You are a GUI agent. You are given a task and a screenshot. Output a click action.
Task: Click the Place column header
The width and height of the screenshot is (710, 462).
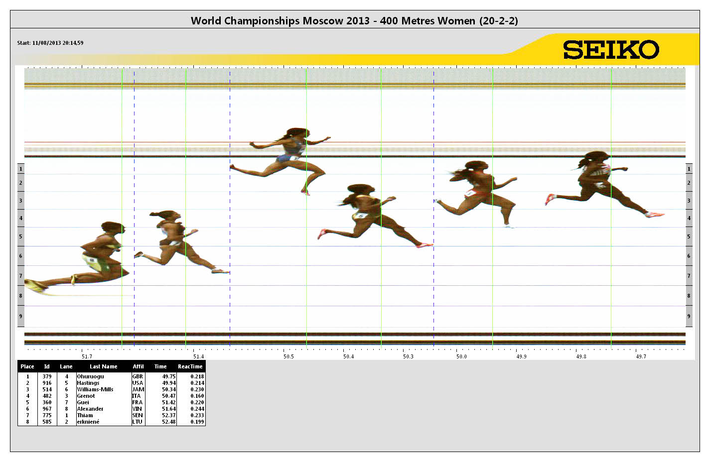pos(27,366)
